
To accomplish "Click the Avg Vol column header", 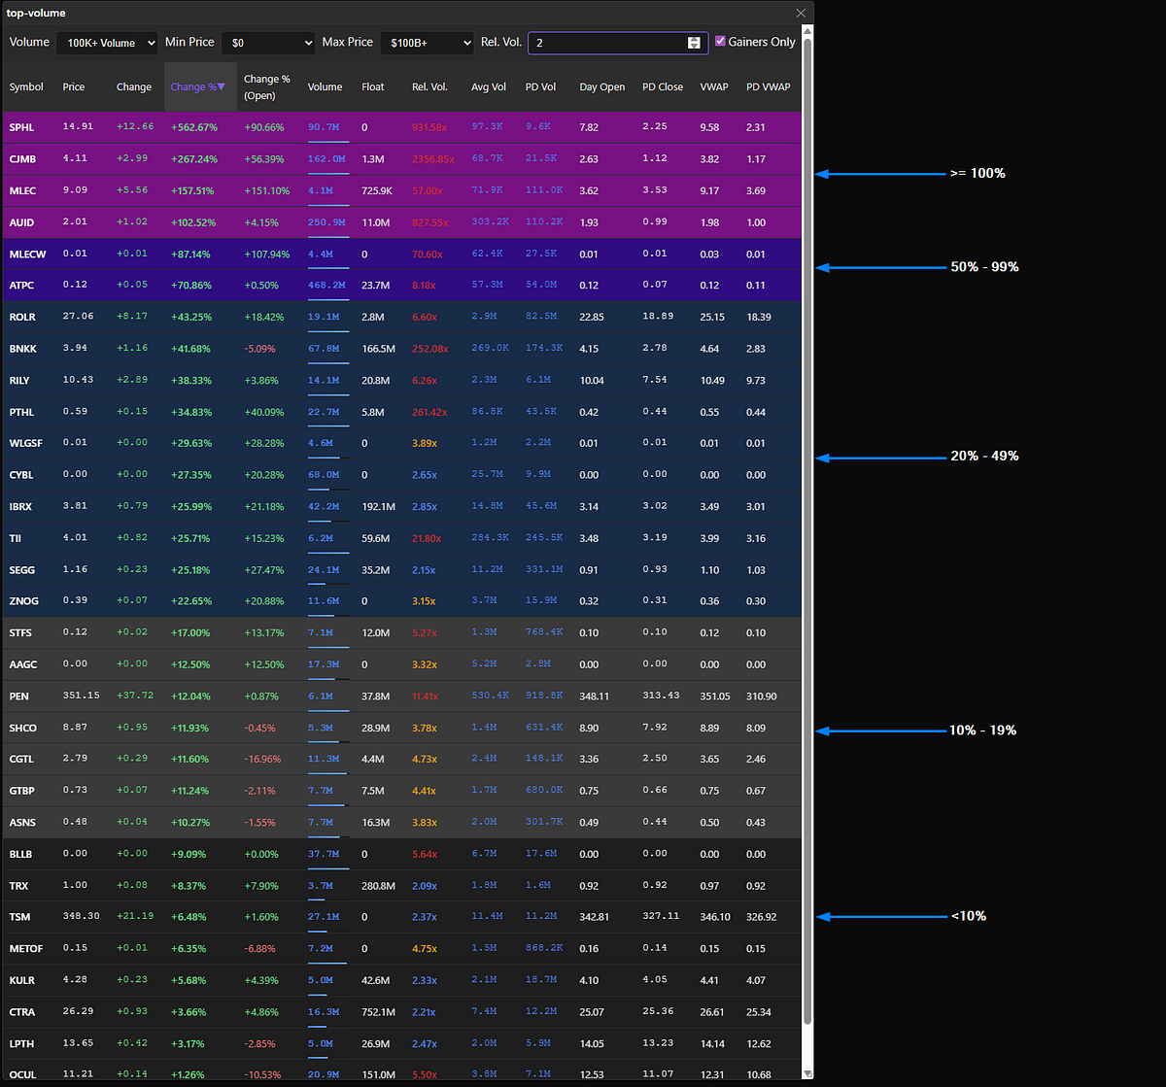I will tap(488, 87).
